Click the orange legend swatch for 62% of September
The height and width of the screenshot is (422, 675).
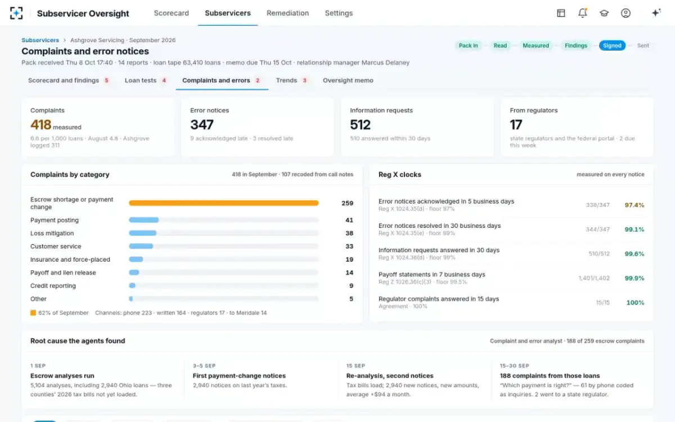(33, 313)
